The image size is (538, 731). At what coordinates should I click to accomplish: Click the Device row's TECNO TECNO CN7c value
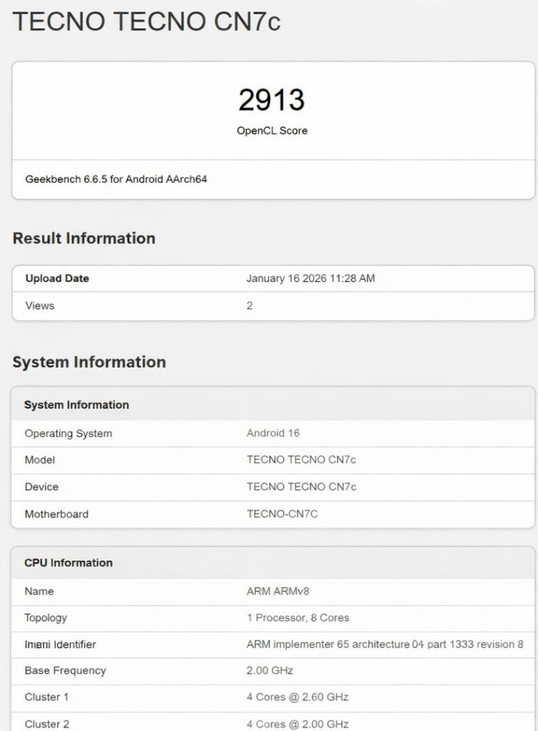tap(301, 487)
